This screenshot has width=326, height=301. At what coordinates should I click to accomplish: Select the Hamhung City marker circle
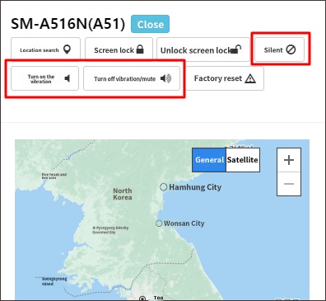tap(164, 187)
